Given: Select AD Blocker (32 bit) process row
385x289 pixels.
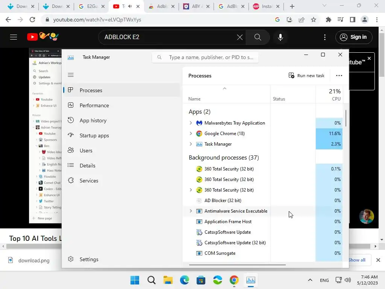Looking at the screenshot, I should tap(263, 201).
